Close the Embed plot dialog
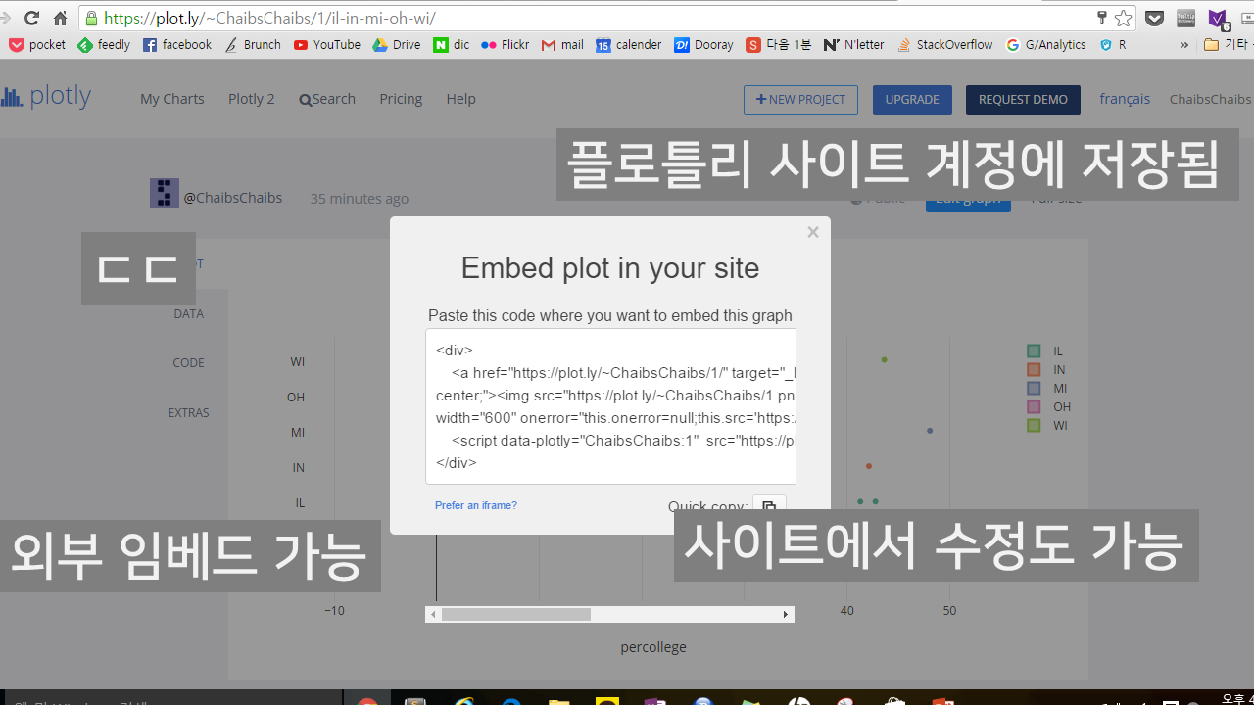 click(x=812, y=232)
